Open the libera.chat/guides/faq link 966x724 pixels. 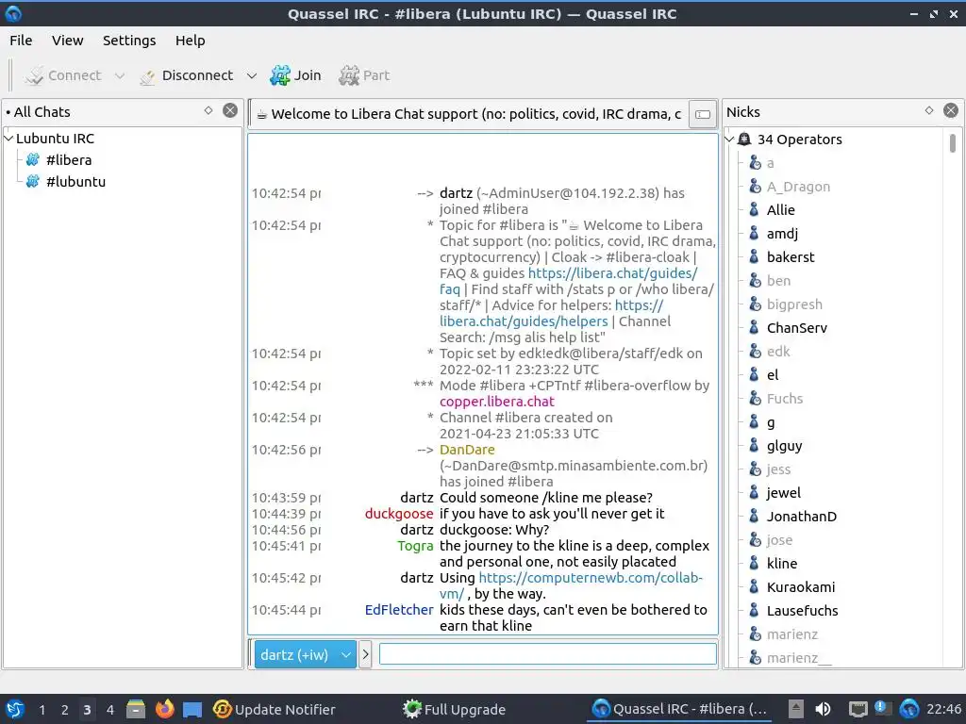pos(612,273)
